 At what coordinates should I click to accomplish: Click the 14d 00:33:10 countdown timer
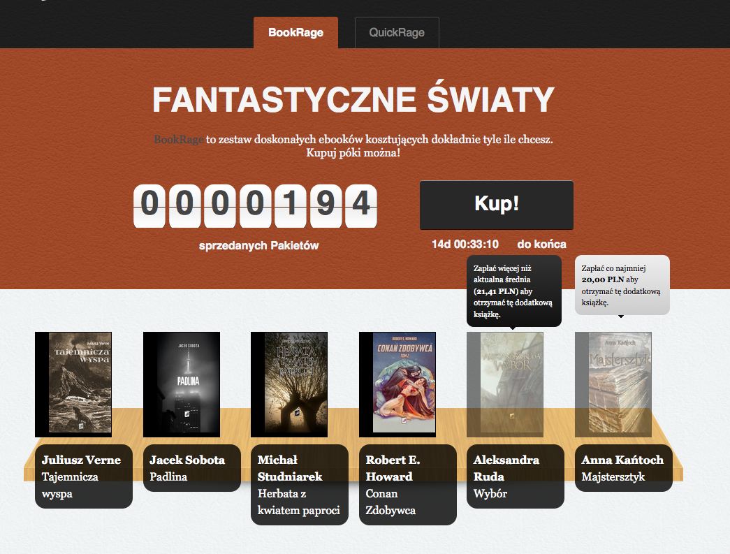(x=465, y=244)
